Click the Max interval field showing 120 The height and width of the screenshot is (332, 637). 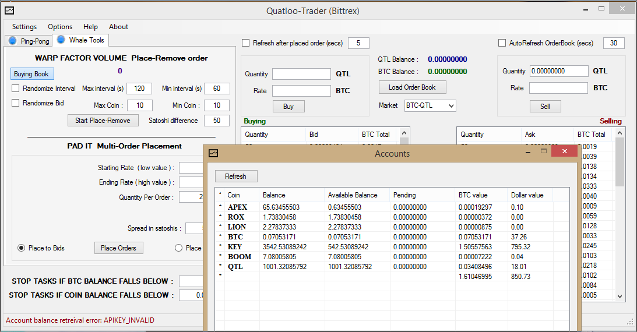click(139, 89)
